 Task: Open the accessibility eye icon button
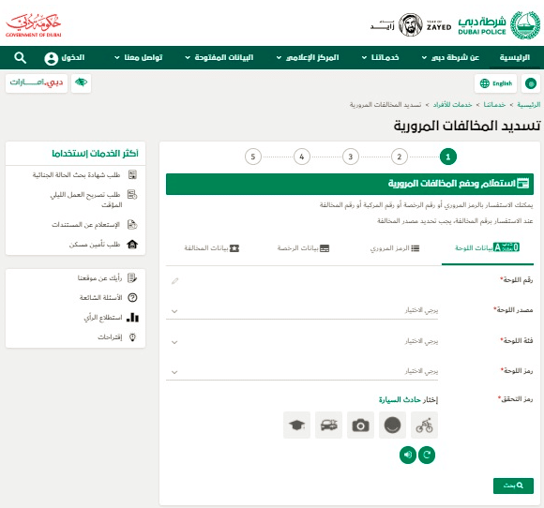pos(81,82)
